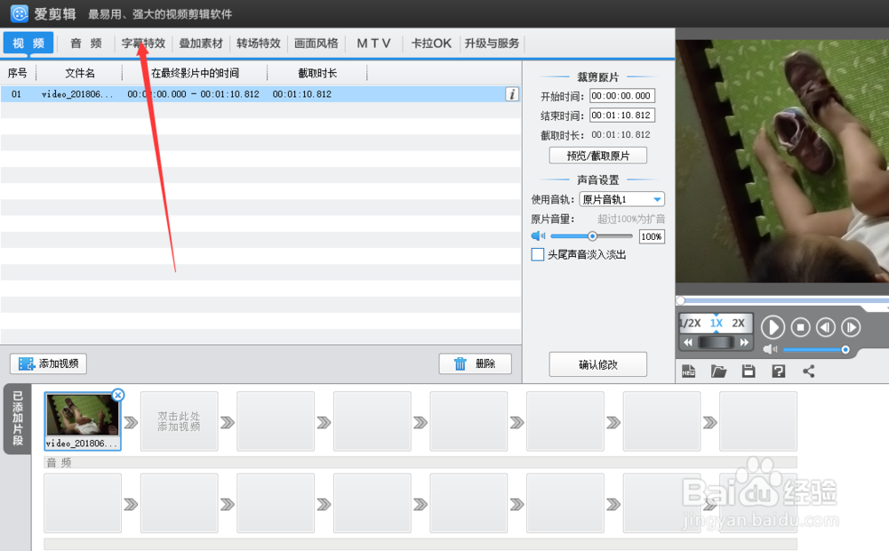
Task: Open the 升级与服务 tab
Action: [493, 43]
